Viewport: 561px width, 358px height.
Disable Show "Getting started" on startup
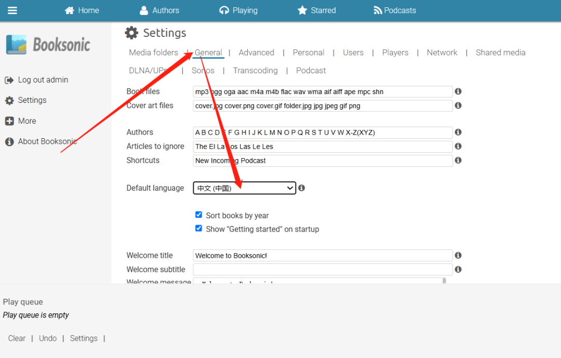coord(198,229)
